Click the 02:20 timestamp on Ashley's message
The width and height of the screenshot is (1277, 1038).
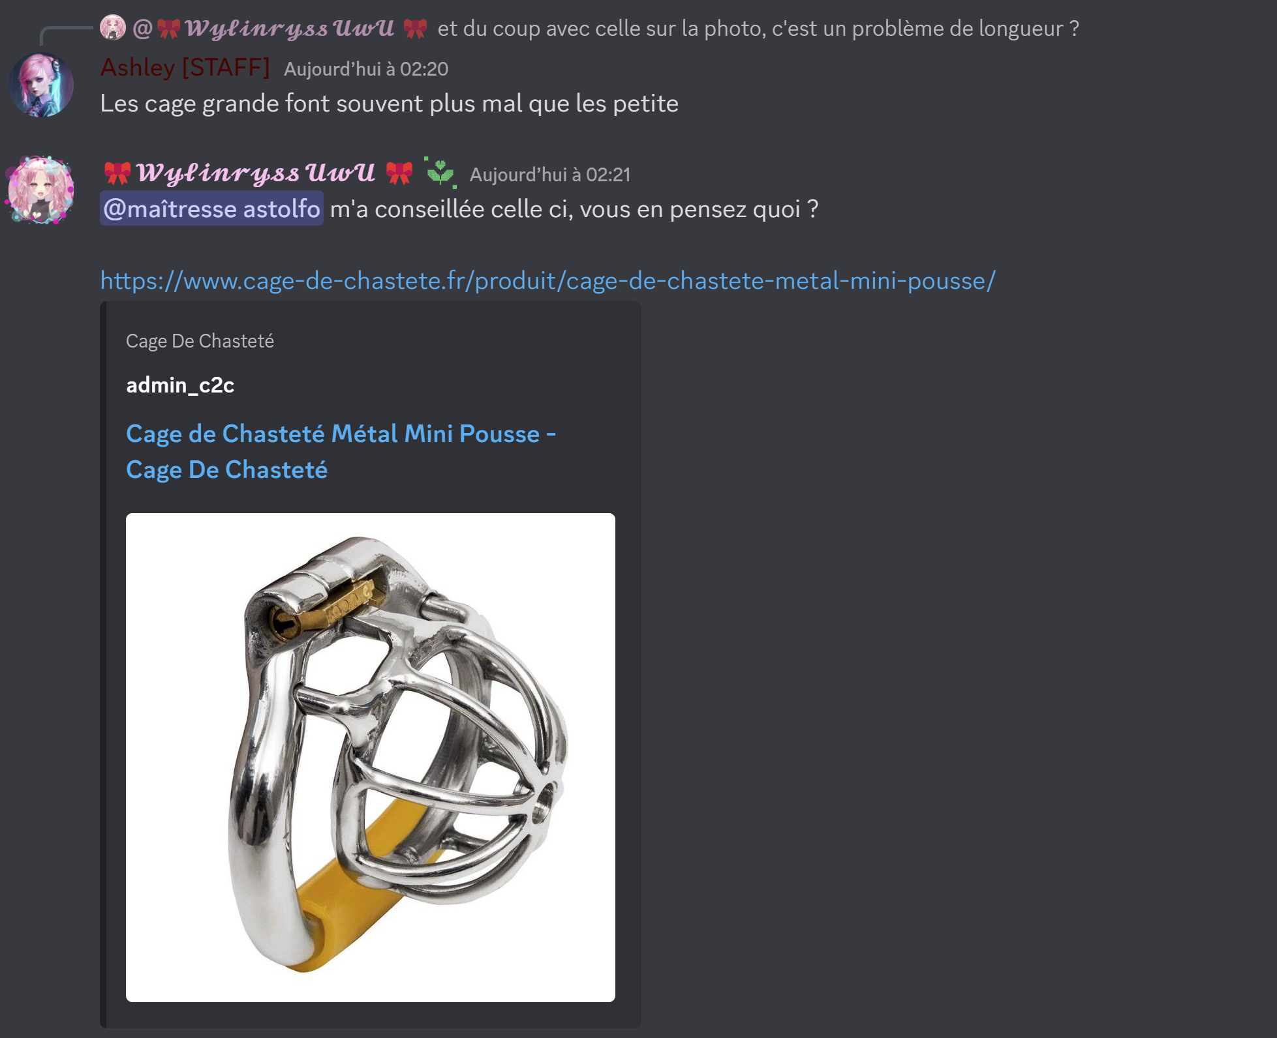366,69
